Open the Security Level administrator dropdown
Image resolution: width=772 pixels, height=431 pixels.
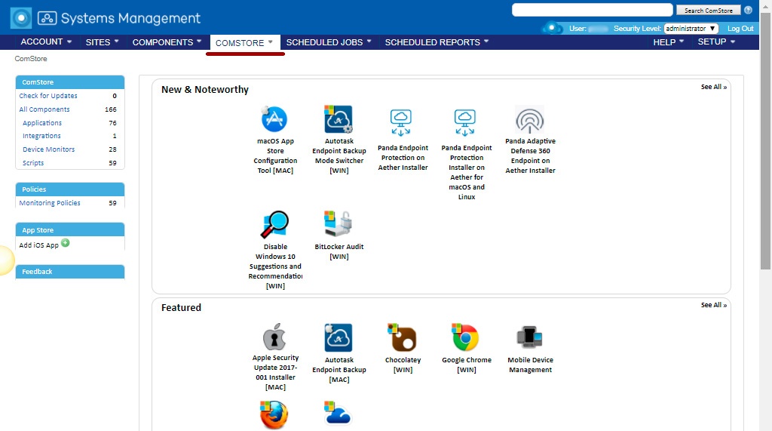(x=691, y=29)
